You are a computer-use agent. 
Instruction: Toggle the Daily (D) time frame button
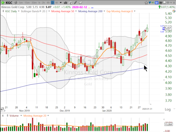pos(53,3)
